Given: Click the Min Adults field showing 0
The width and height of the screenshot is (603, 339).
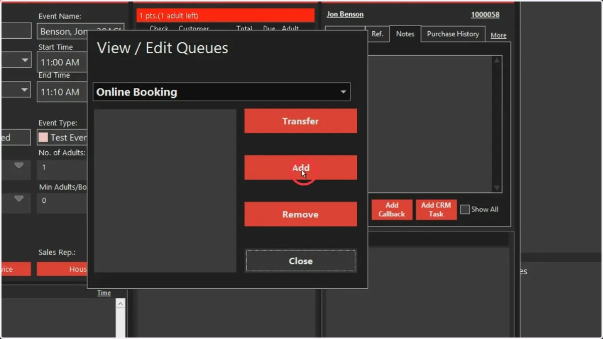Looking at the screenshot, I should [62, 203].
